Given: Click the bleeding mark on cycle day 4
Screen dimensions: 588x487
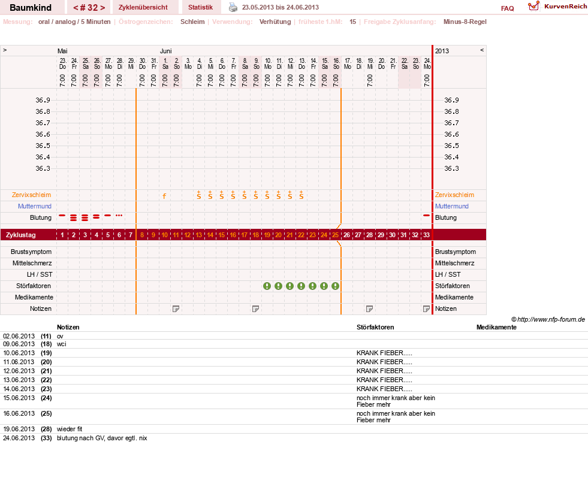Looking at the screenshot, I should tap(97, 217).
